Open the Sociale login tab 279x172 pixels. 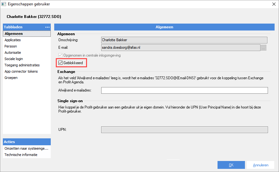click(x=14, y=59)
